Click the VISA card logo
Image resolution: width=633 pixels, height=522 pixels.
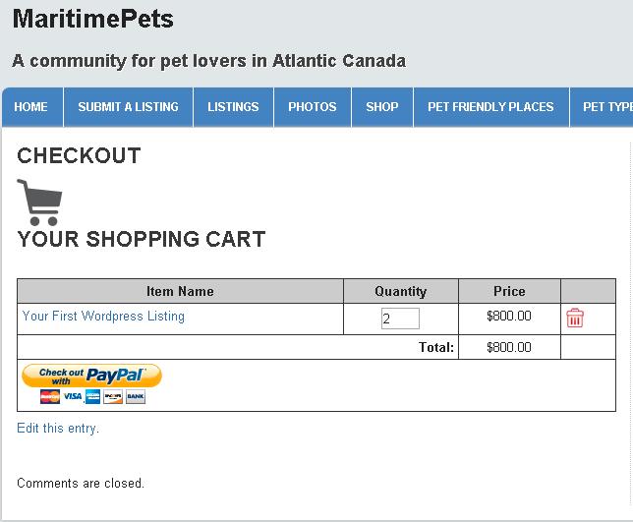(x=73, y=396)
